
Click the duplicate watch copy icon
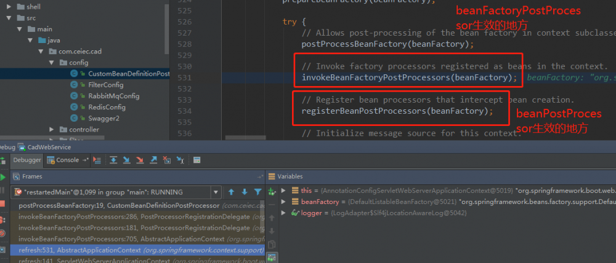pyautogui.click(x=272, y=245)
